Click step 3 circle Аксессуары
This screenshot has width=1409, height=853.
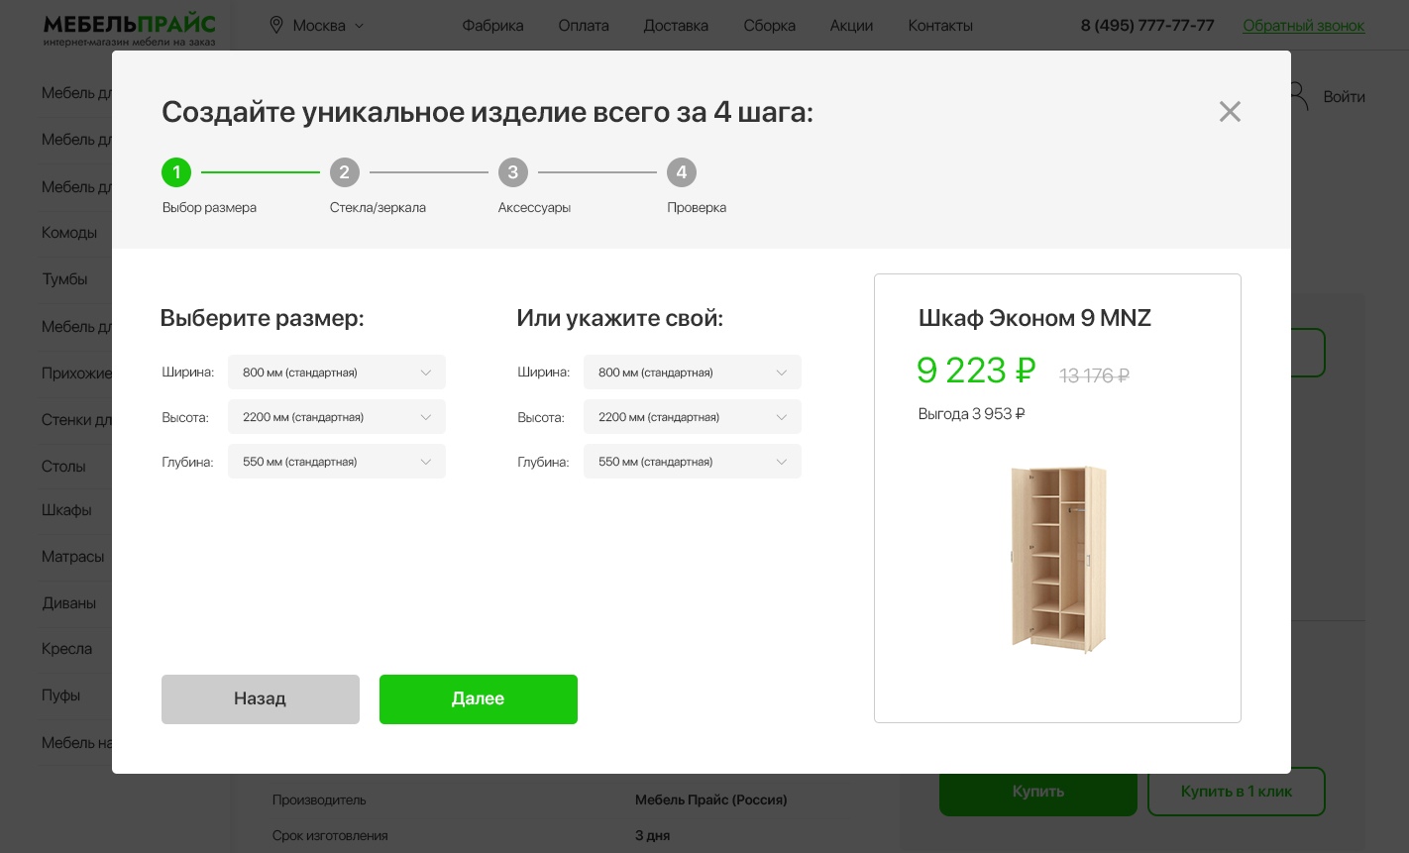[512, 172]
